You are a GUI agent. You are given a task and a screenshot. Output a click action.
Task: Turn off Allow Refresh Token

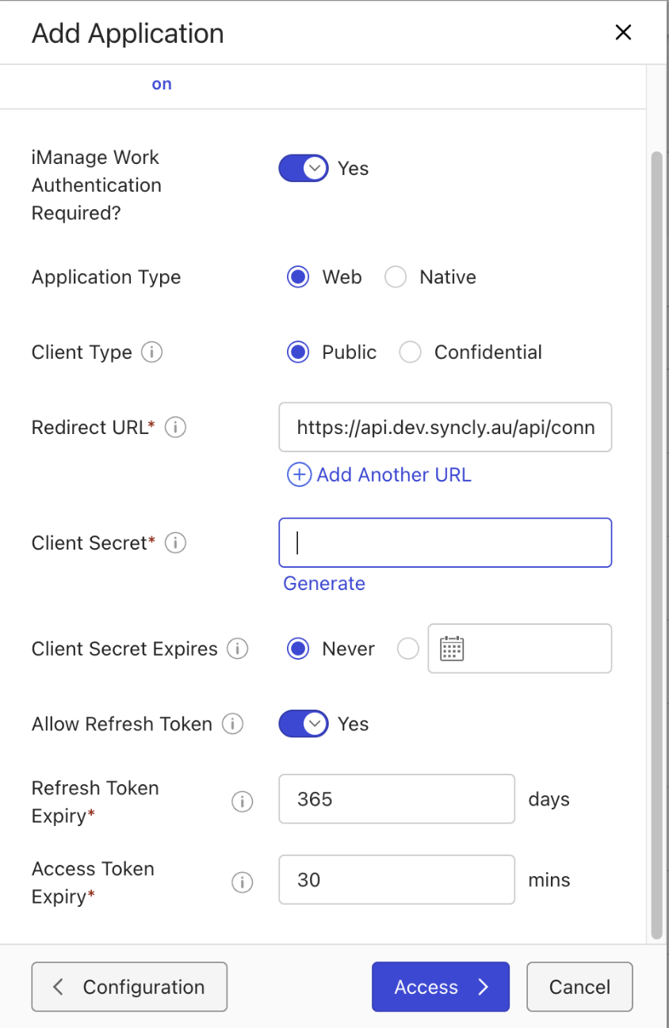(x=303, y=723)
